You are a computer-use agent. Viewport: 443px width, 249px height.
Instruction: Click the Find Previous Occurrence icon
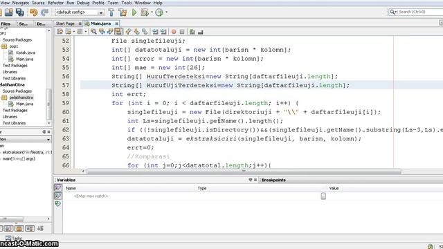click(102, 32)
